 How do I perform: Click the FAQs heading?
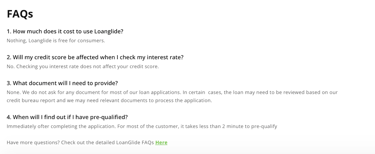pos(20,14)
